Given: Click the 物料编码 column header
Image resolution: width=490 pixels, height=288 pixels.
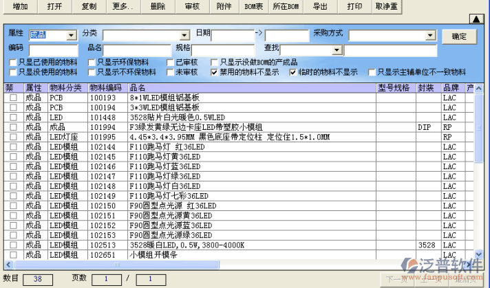Looking at the screenshot, I should tap(106, 88).
